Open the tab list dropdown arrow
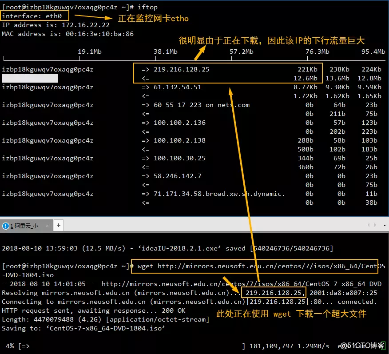 tap(385, 225)
